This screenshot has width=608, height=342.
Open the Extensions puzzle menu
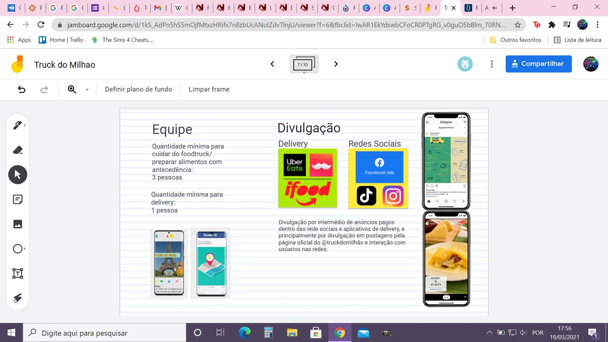(x=552, y=24)
